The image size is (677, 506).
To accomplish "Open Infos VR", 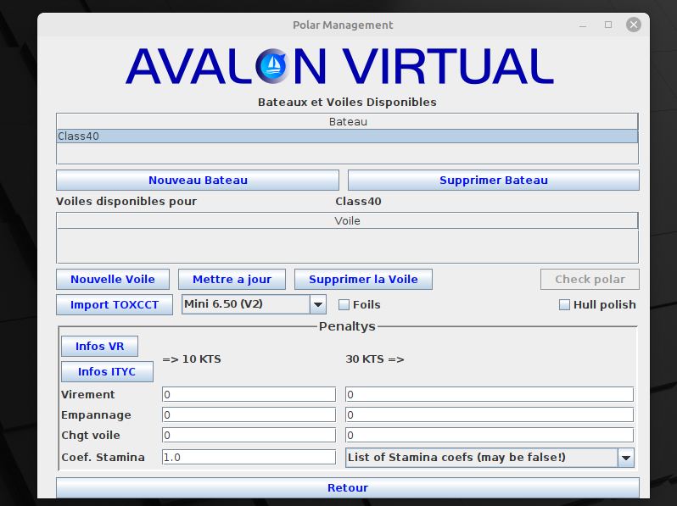I will point(99,347).
